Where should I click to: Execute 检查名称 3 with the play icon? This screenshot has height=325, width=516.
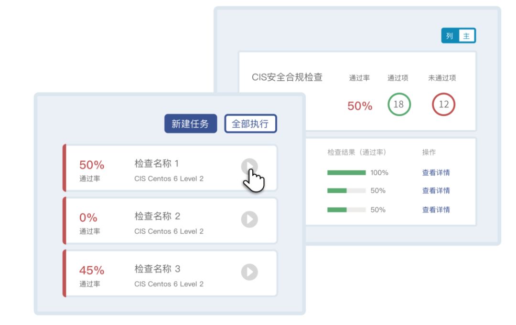point(249,272)
